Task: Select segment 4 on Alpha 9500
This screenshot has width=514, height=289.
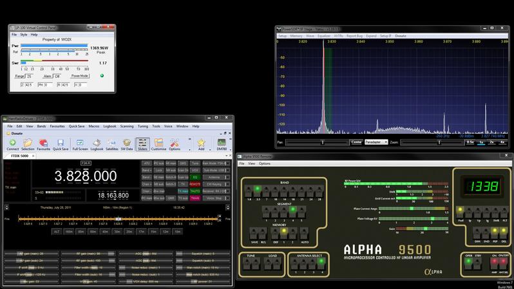Action: coord(292,211)
